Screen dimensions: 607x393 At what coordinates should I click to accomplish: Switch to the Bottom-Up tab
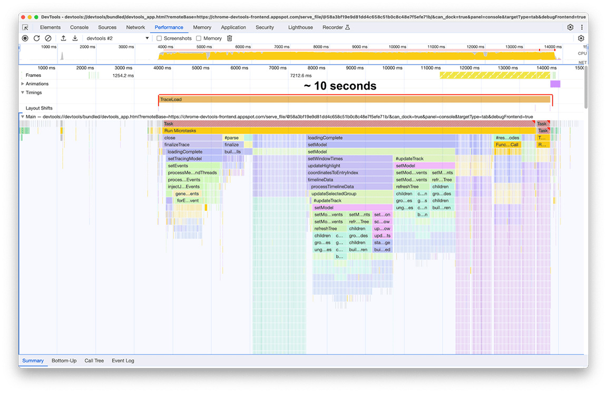click(64, 360)
